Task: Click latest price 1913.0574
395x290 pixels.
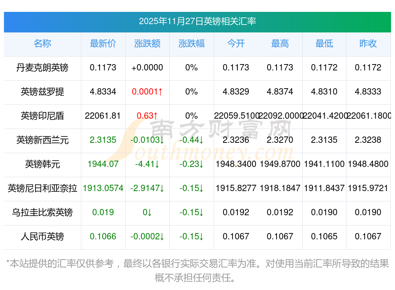Action: (x=103, y=188)
